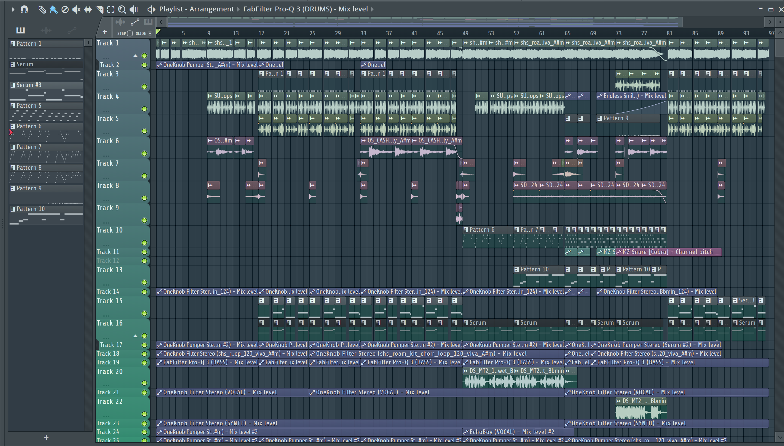Image resolution: width=784 pixels, height=446 pixels.
Task: Click the green playhead marker at bar 1
Action: (x=158, y=32)
